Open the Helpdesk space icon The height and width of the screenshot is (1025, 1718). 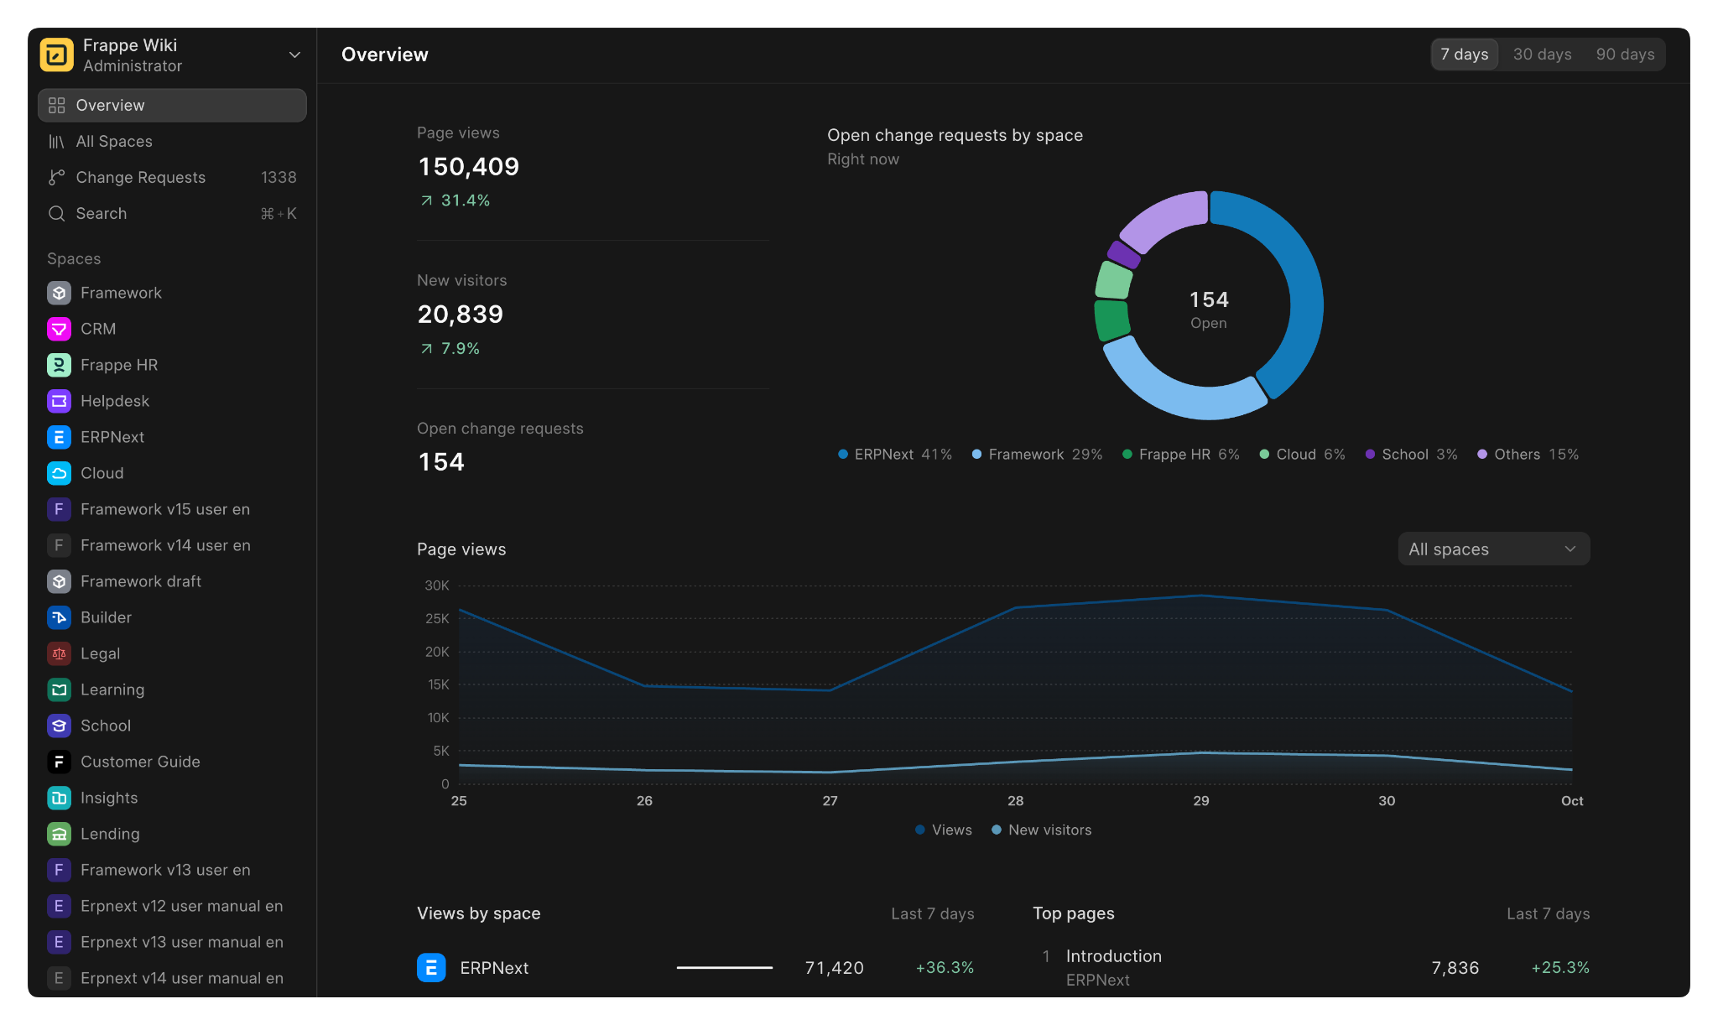point(59,401)
